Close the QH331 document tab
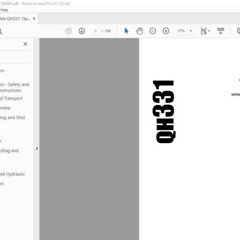This screenshot has height=240, width=240. (x=34, y=19)
